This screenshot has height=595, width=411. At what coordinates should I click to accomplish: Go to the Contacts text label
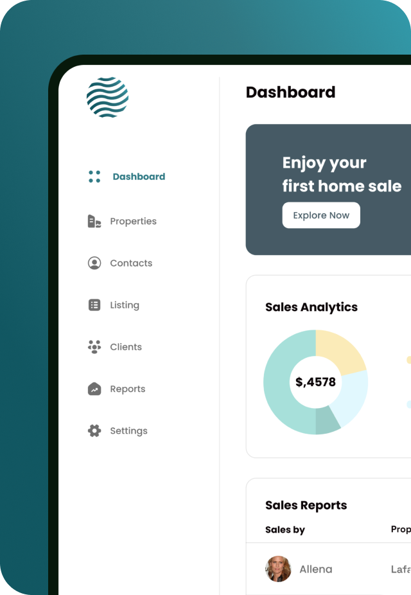pos(131,263)
